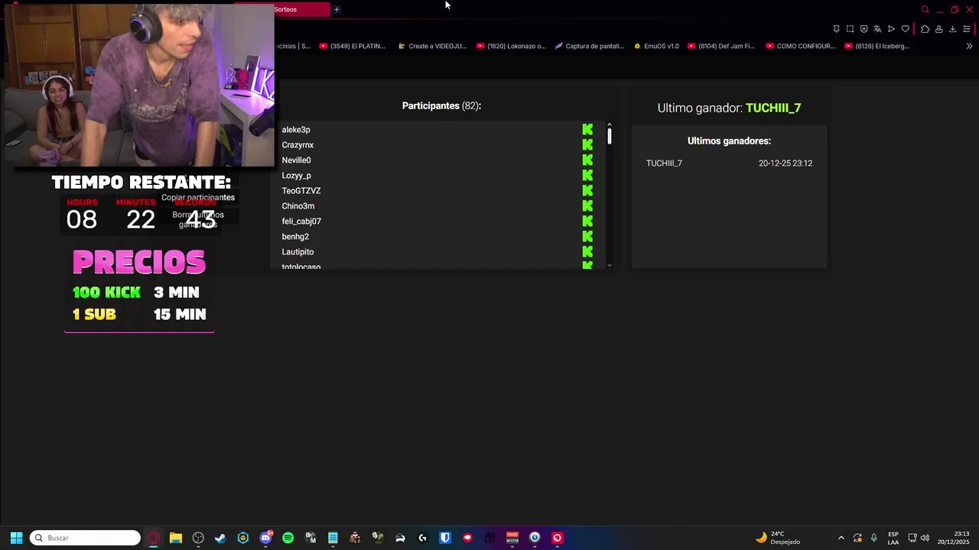Click the participants list scrollbar thumb

[610, 136]
